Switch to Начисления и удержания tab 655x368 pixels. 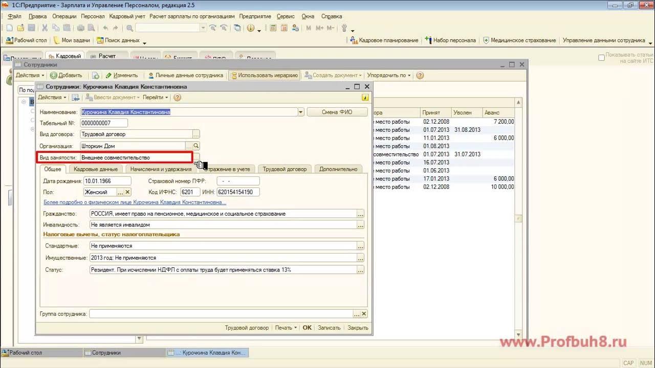click(161, 169)
